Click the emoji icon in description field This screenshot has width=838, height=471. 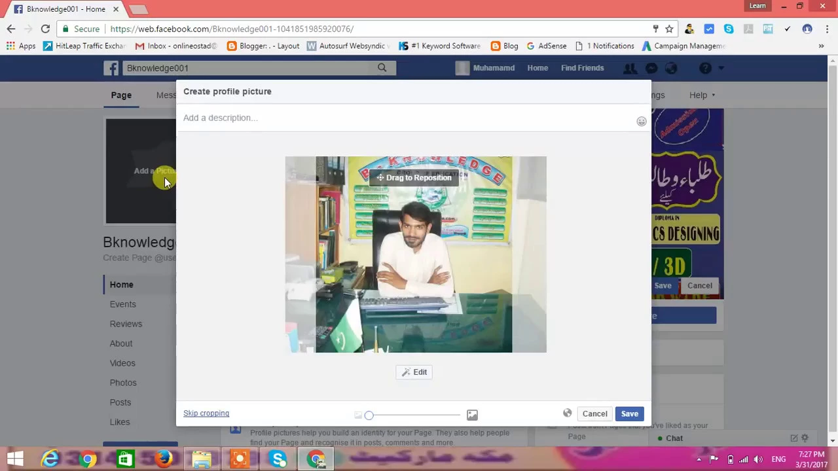pyautogui.click(x=642, y=121)
